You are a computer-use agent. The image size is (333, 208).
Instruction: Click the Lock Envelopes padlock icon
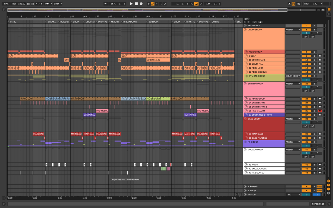click(260, 22)
